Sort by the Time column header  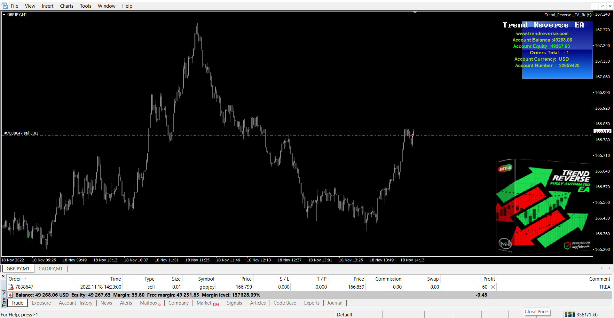click(x=89, y=279)
